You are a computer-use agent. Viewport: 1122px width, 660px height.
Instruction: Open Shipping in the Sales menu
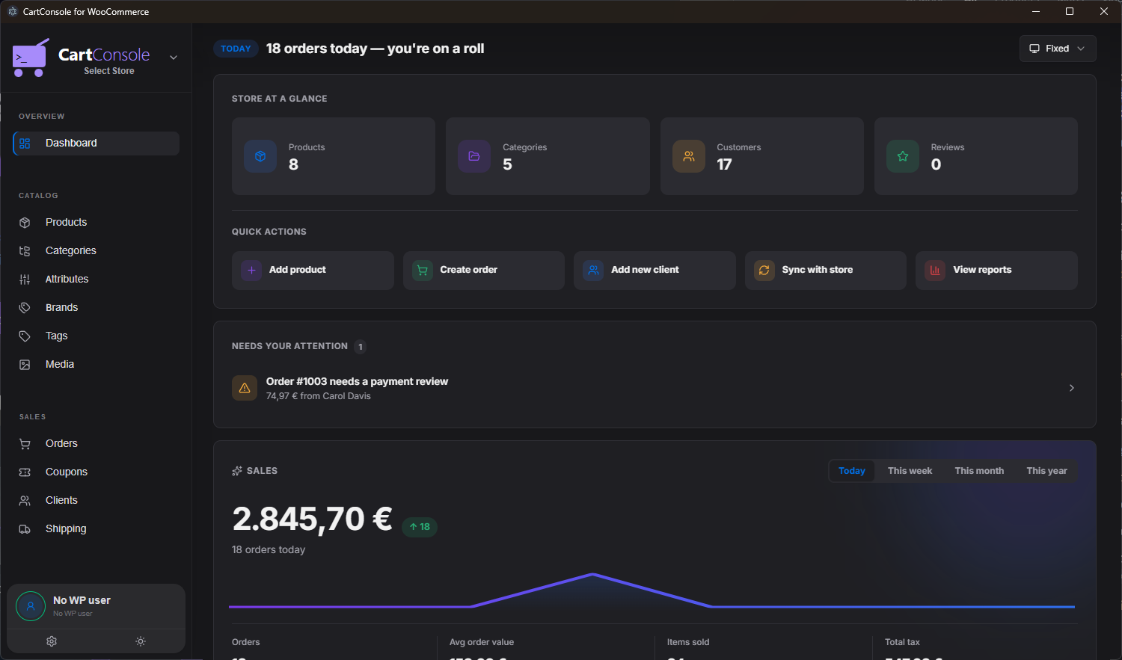96,529
